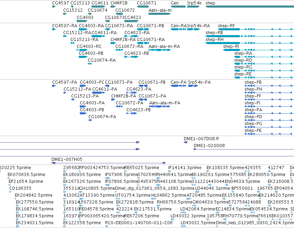The height and width of the screenshot is (228, 294).
Task: Click the shep gene label
Action: pyautogui.click(x=210, y=3)
